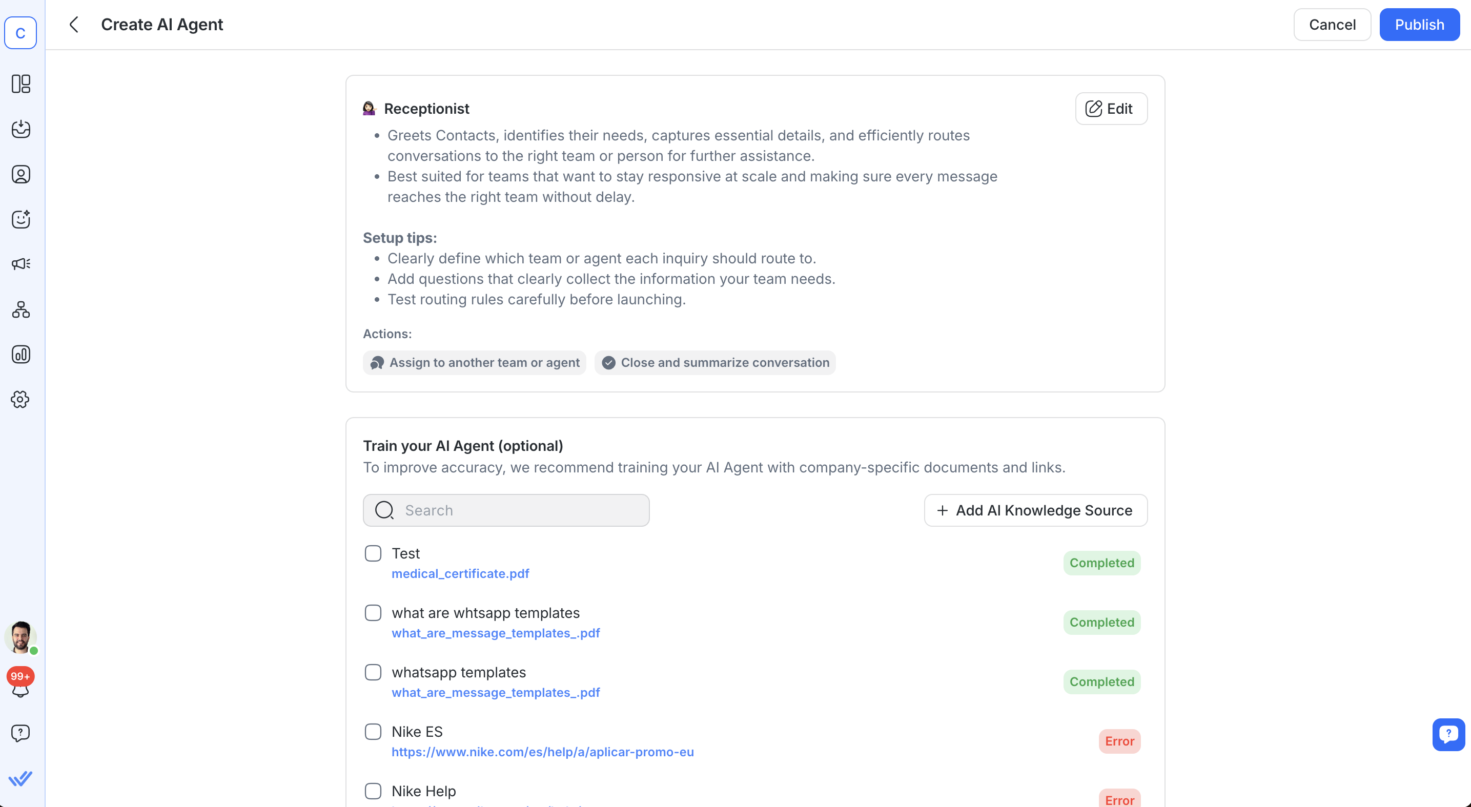Go back using the left arrow

[x=74, y=25]
